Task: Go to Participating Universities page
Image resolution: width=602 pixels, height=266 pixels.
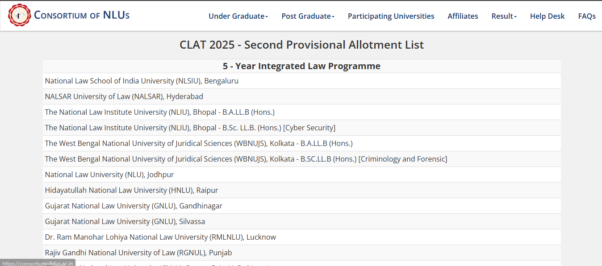Action: [x=391, y=16]
